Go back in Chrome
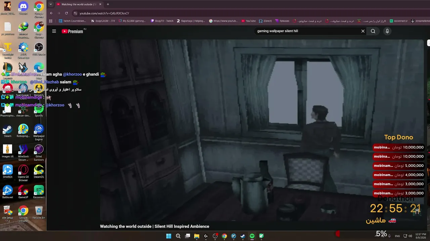 pos(51,13)
